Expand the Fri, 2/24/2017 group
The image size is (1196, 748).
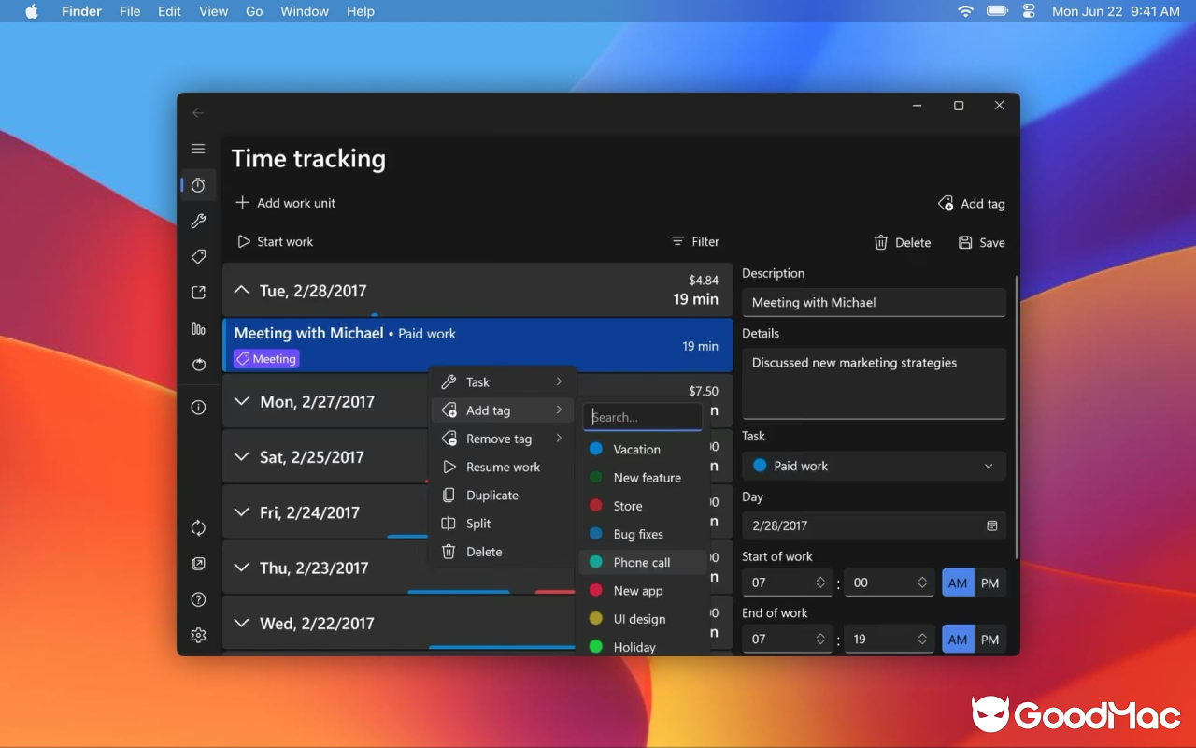(241, 512)
